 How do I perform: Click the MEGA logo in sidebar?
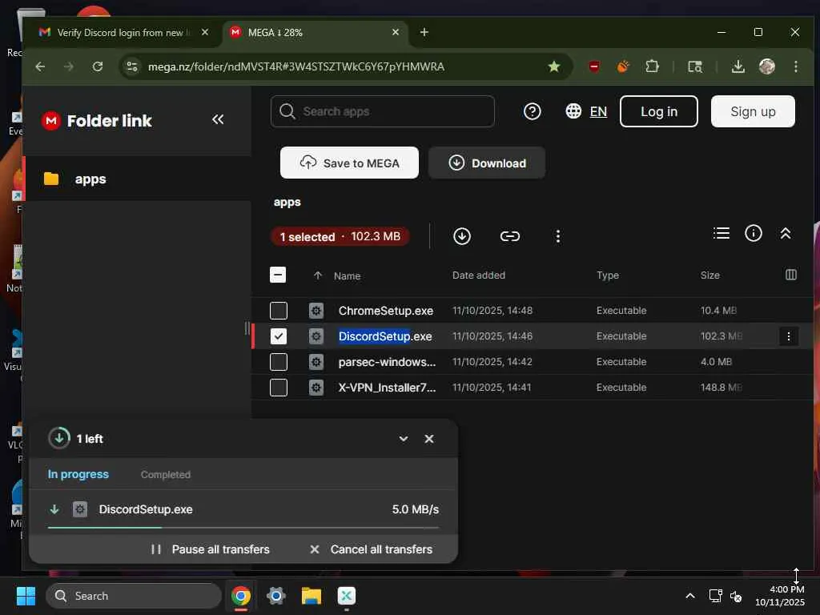[x=50, y=121]
